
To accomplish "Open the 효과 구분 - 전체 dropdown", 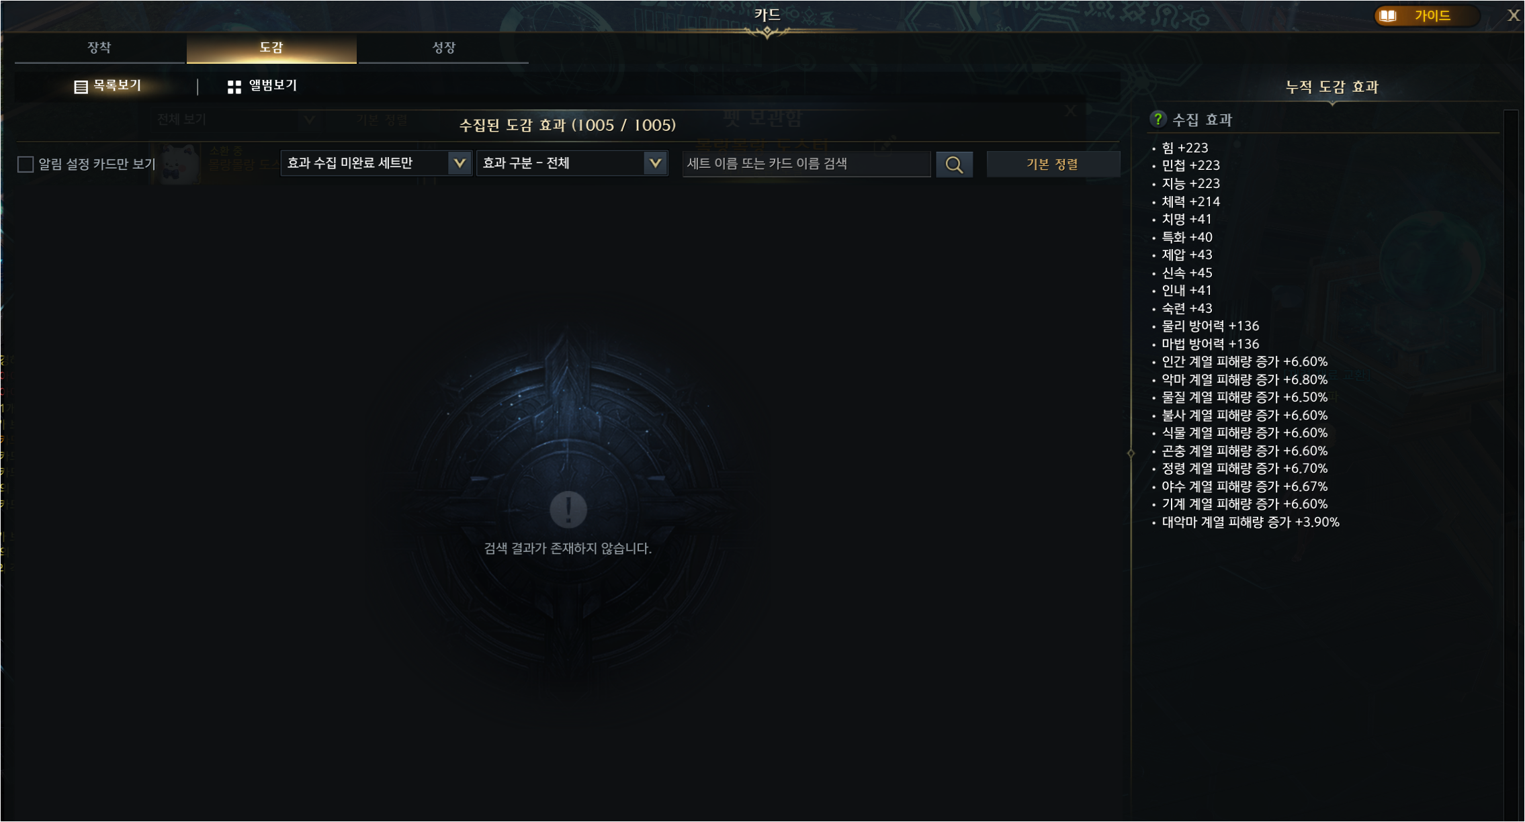I will tap(572, 163).
